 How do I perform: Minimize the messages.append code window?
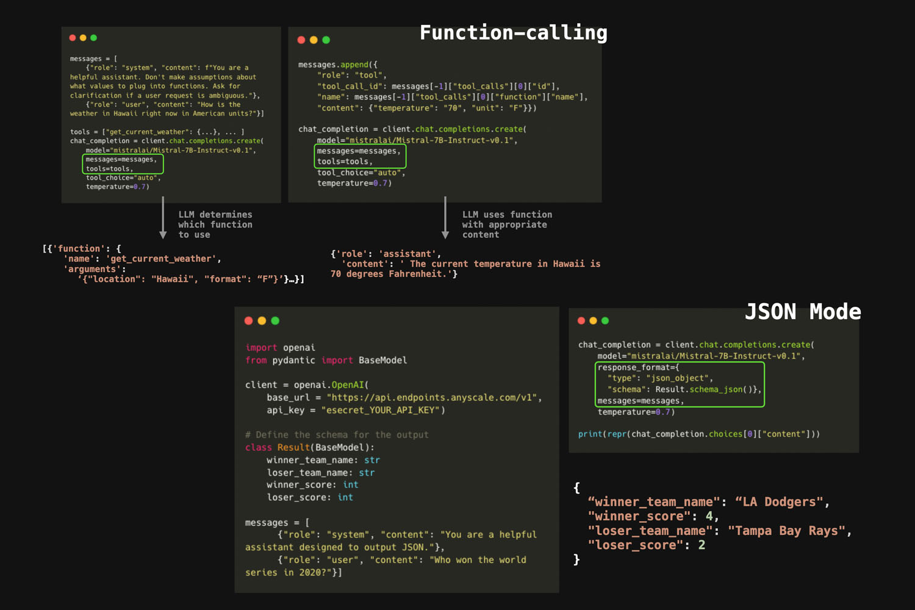314,40
